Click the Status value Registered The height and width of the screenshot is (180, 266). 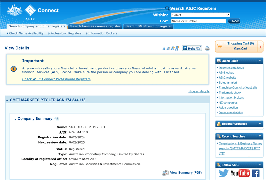pos(77,149)
